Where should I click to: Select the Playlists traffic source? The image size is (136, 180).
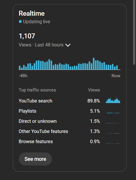28,111
